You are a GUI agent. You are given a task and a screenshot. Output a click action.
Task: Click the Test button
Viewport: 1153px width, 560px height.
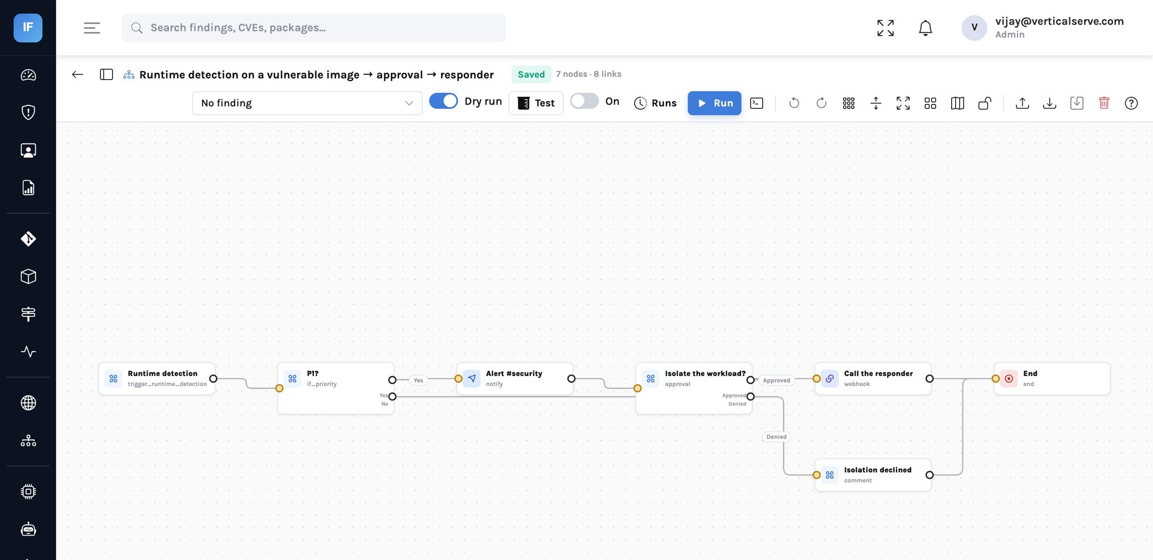[x=536, y=103]
